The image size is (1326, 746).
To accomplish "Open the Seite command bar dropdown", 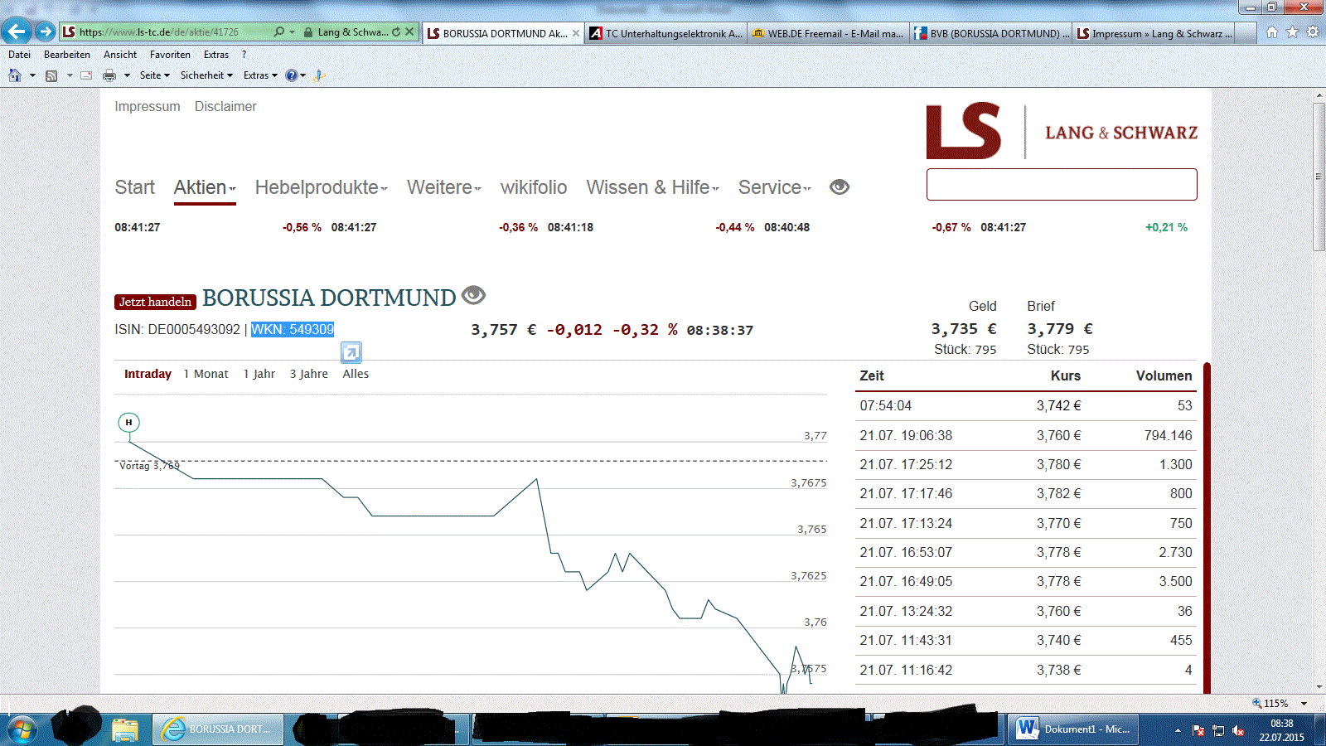I will tap(155, 75).
